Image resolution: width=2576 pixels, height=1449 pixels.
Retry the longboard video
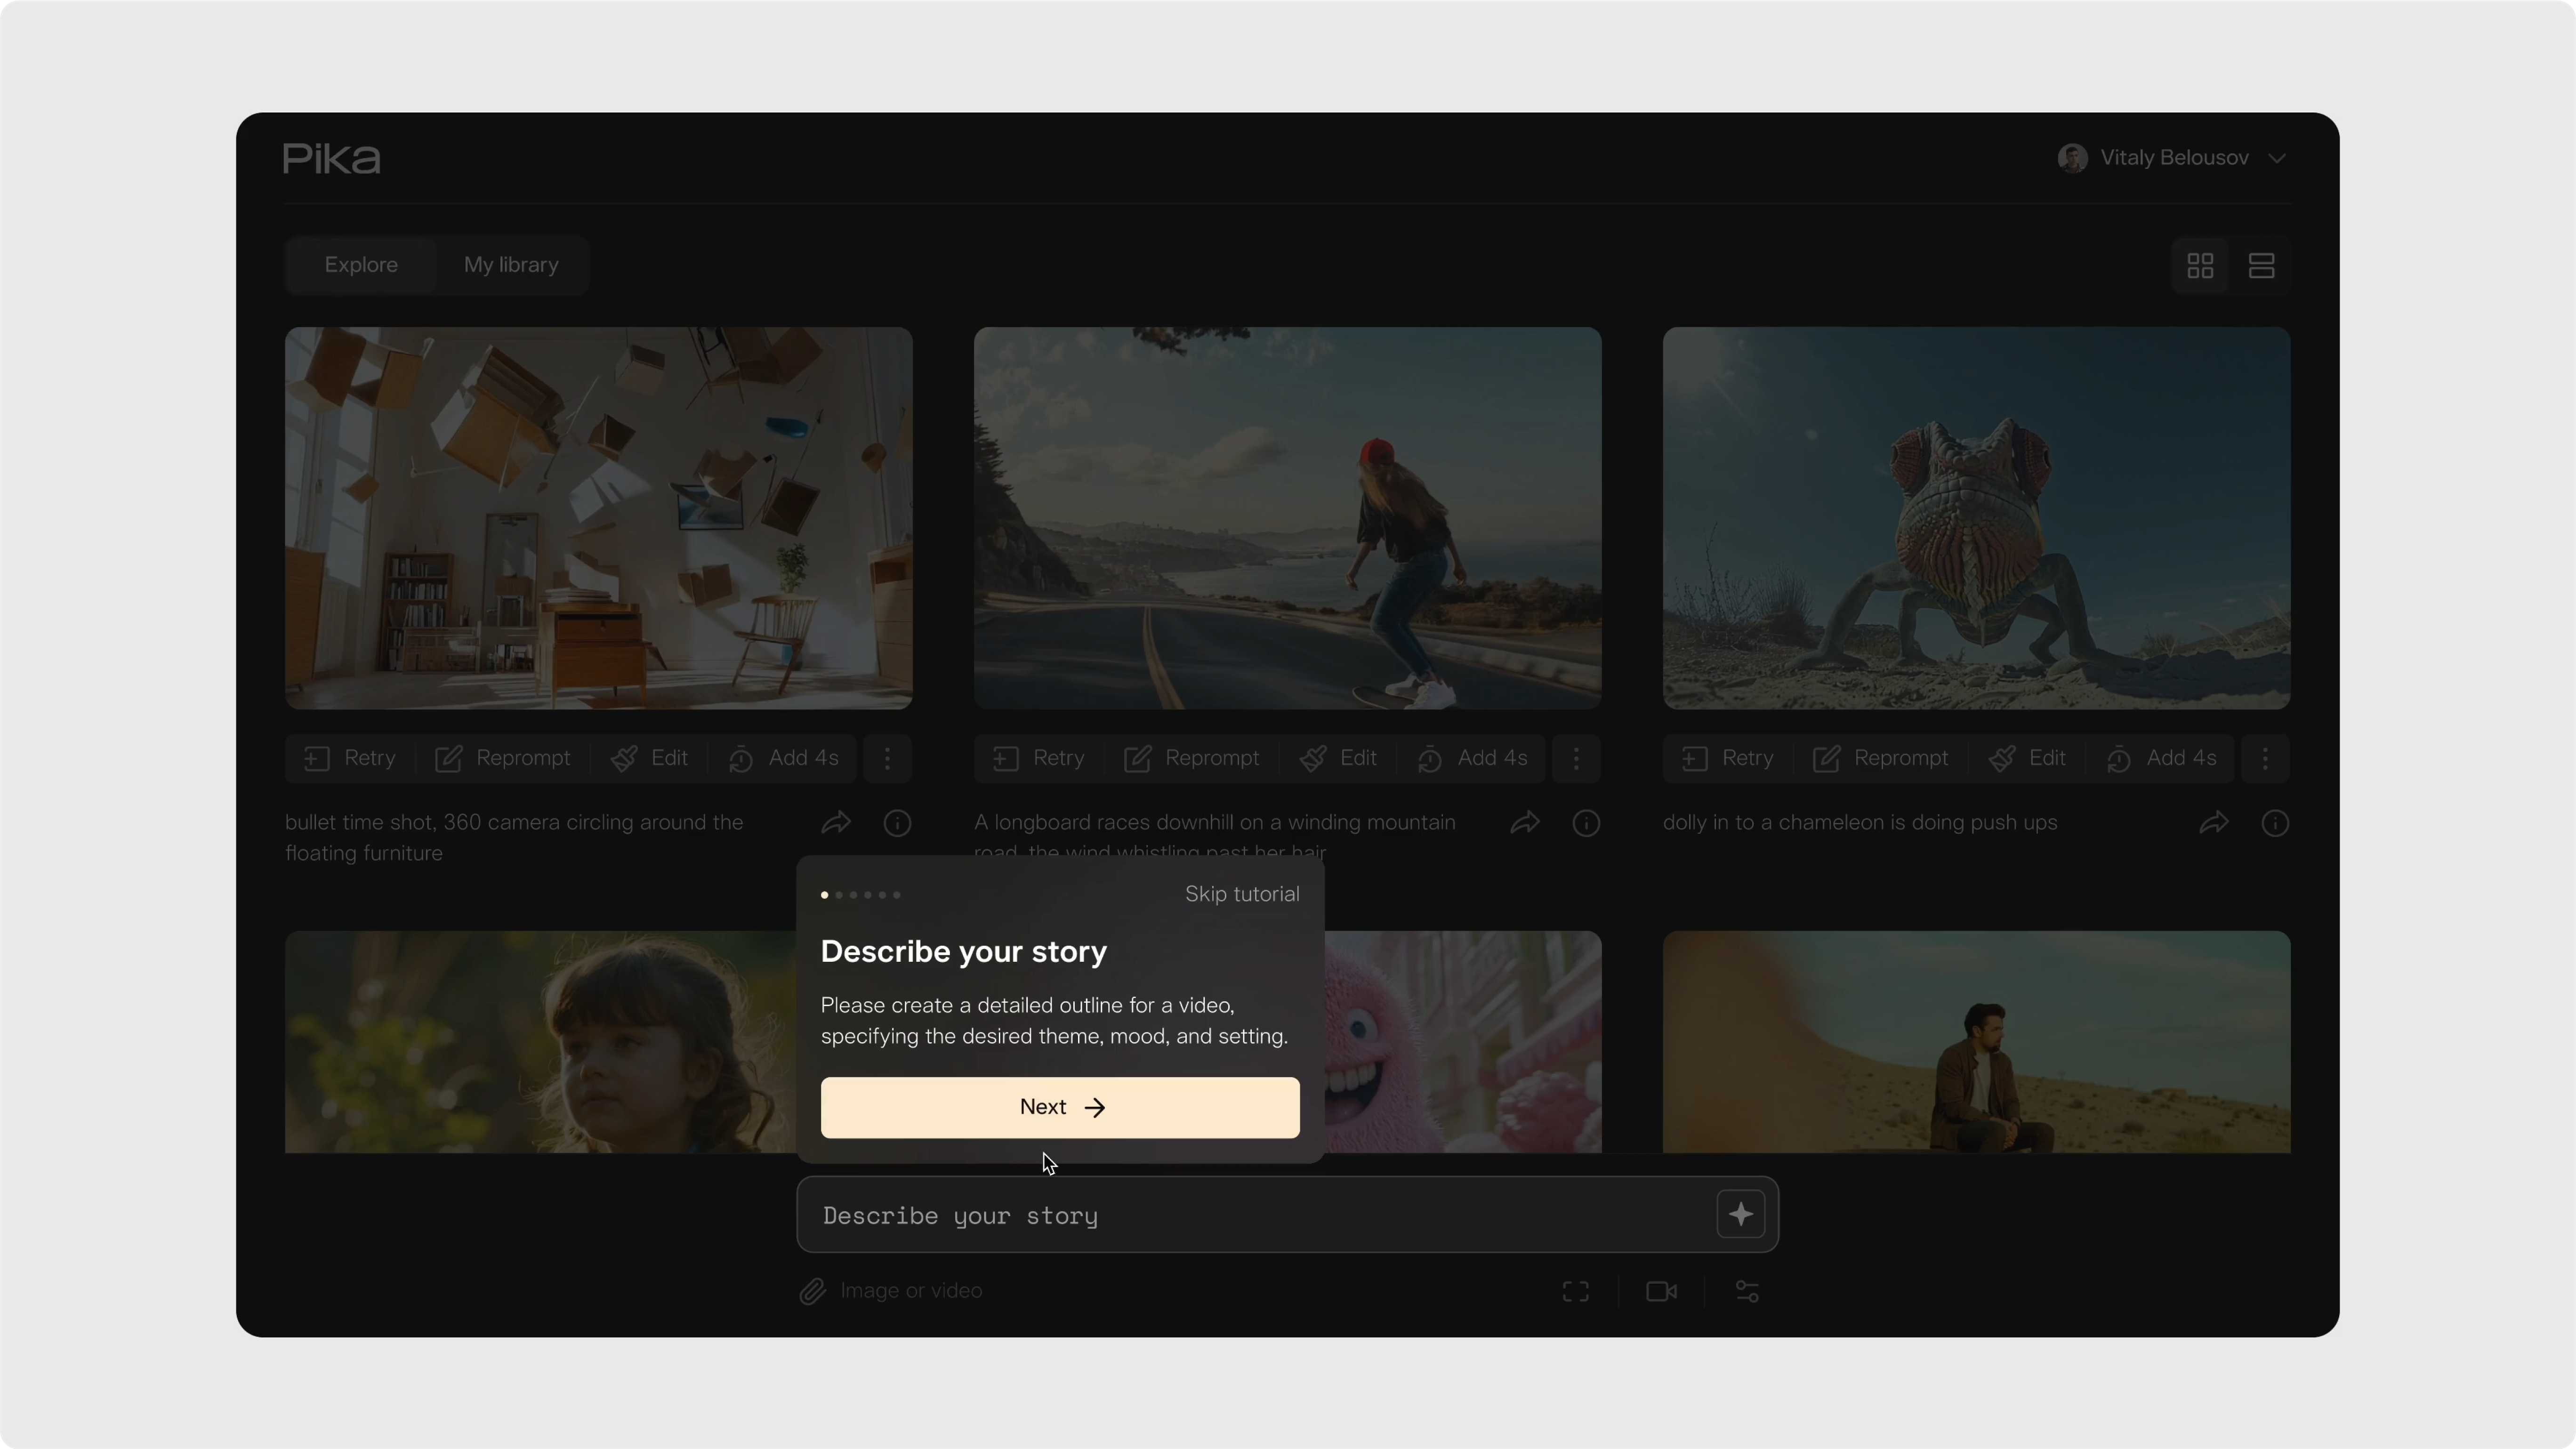(1039, 758)
